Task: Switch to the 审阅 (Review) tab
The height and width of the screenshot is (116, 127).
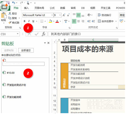Action: (73, 8)
